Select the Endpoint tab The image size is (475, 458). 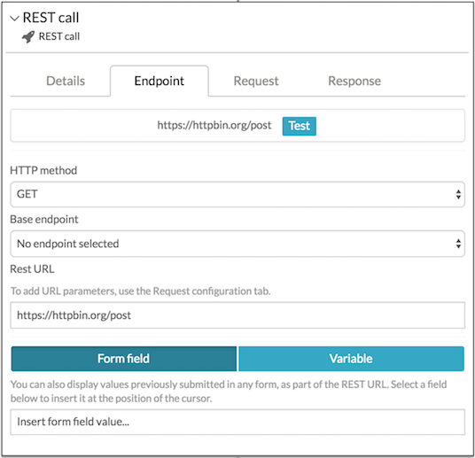(x=160, y=81)
